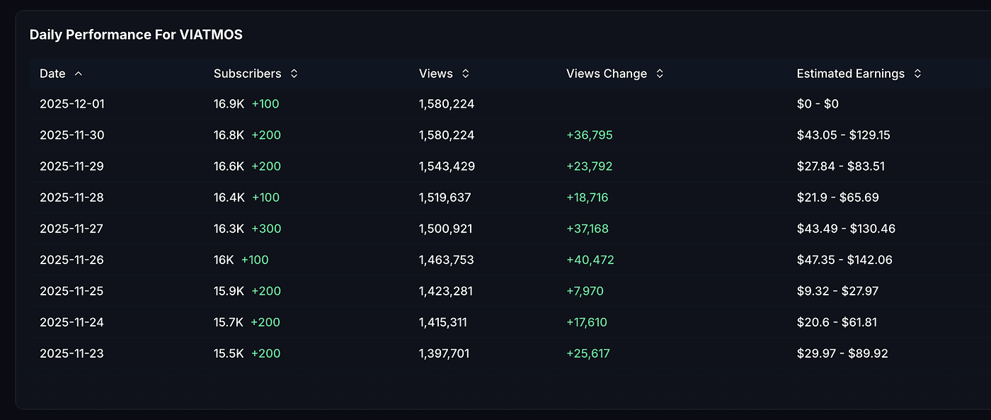Click the +7,970 views change entry
991x420 pixels.
click(x=585, y=291)
